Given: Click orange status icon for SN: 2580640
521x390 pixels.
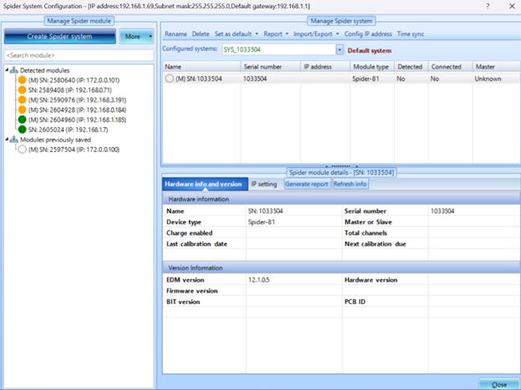Looking at the screenshot, I should [x=23, y=80].
